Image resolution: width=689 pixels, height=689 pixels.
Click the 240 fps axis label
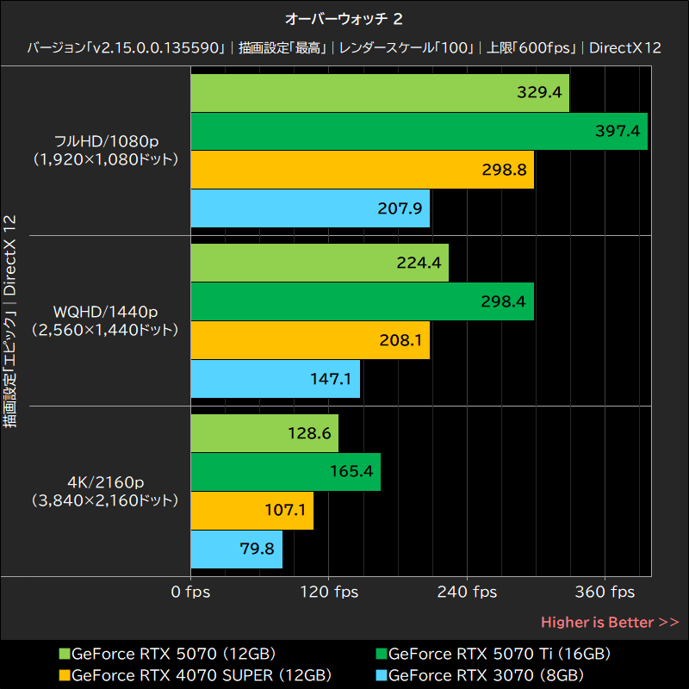[467, 592]
